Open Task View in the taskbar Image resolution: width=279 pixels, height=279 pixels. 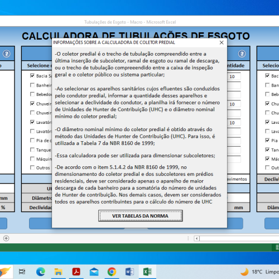click(22, 272)
